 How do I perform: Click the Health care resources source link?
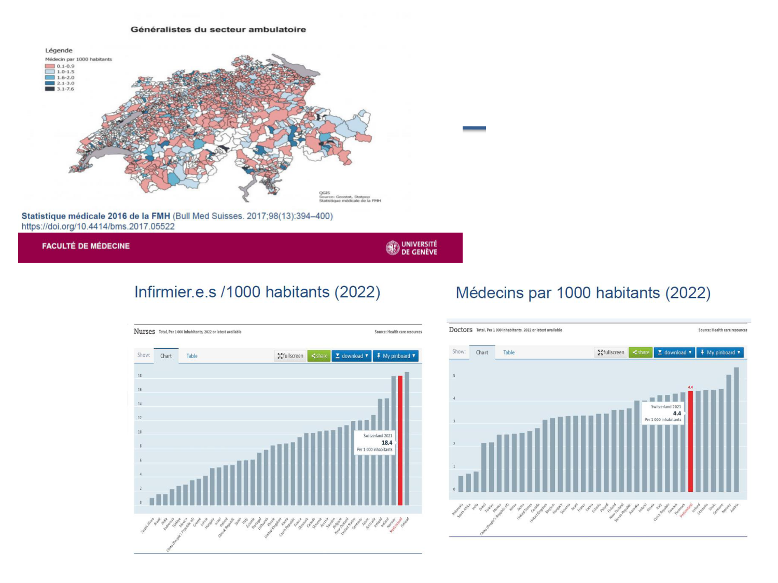click(x=404, y=332)
